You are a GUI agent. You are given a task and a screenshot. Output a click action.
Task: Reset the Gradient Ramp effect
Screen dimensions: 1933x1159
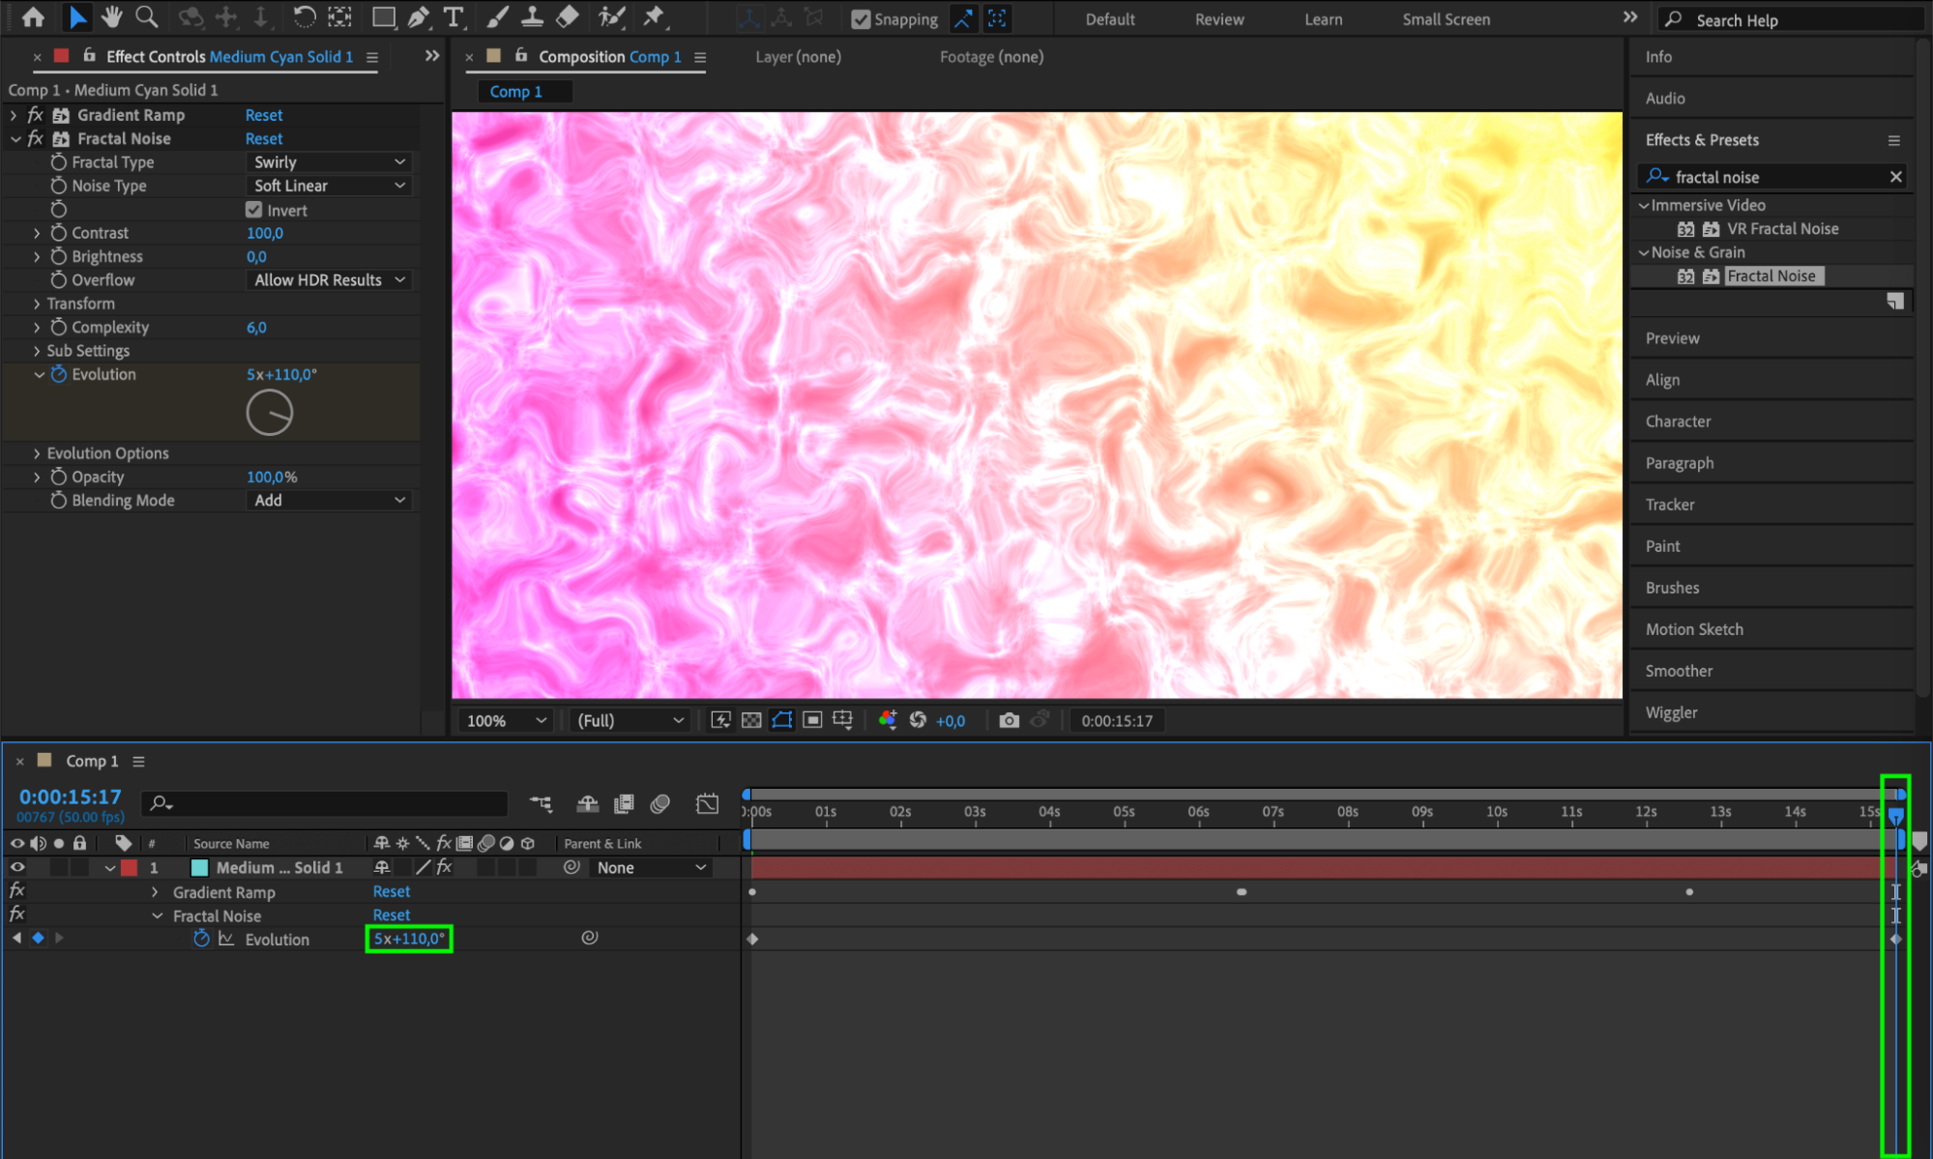263,115
